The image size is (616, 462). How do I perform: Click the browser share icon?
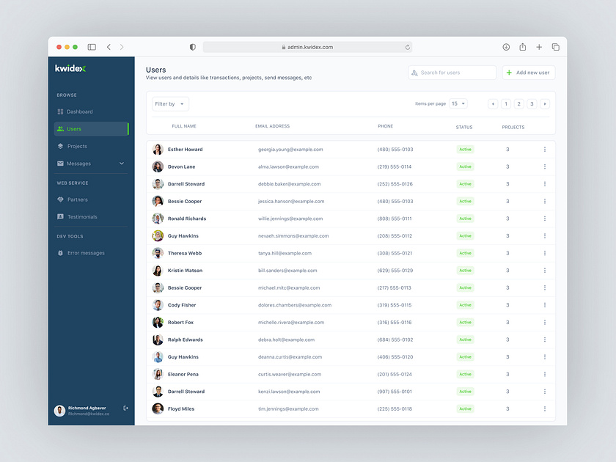pyautogui.click(x=522, y=47)
